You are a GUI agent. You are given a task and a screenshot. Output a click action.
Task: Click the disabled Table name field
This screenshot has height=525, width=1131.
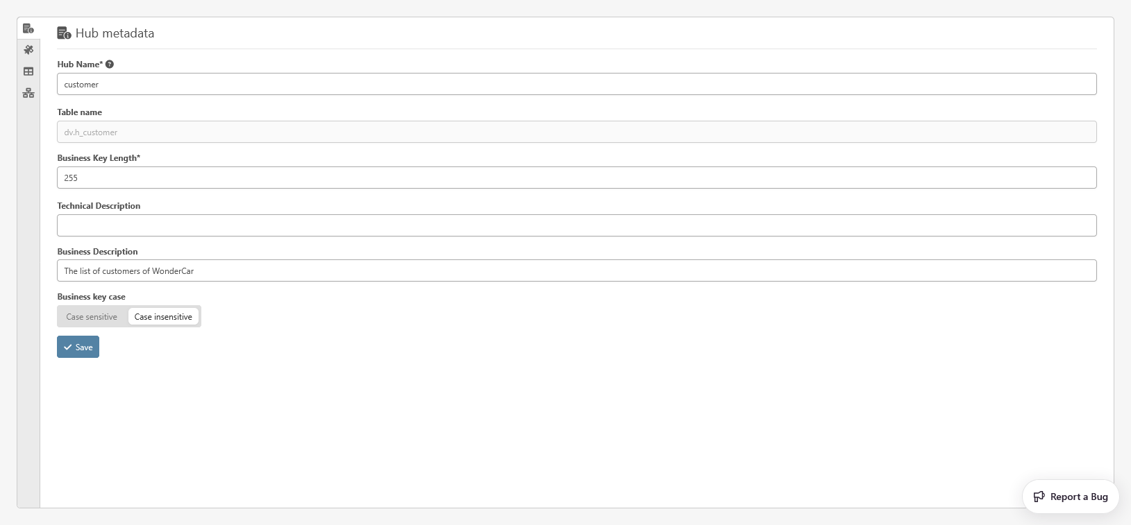coord(576,132)
